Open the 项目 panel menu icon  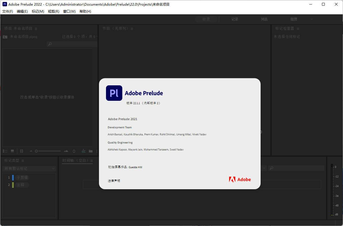[36, 29]
